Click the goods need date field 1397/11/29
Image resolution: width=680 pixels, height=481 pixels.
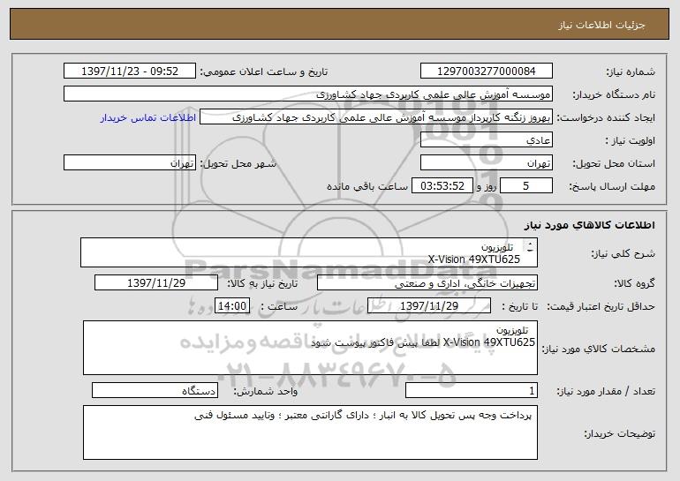(156, 283)
